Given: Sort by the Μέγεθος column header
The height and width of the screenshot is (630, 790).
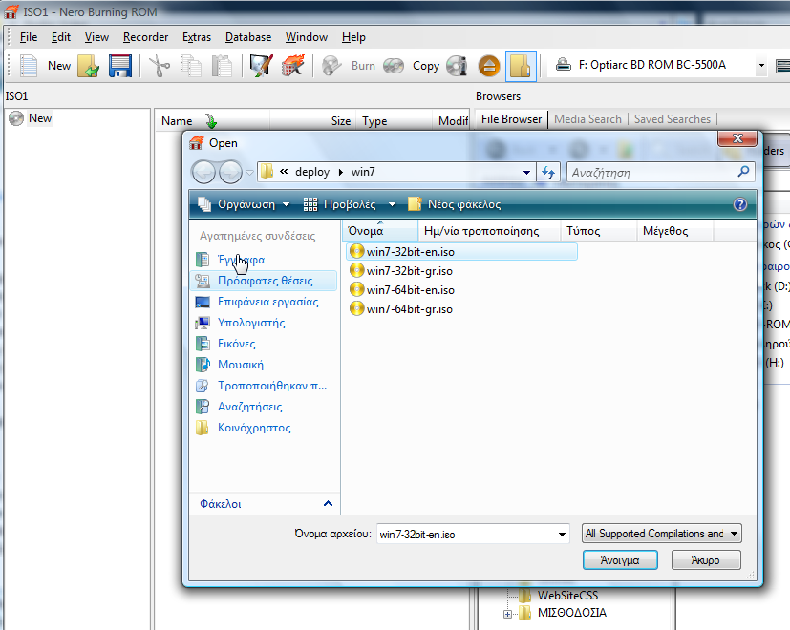Looking at the screenshot, I should (675, 231).
